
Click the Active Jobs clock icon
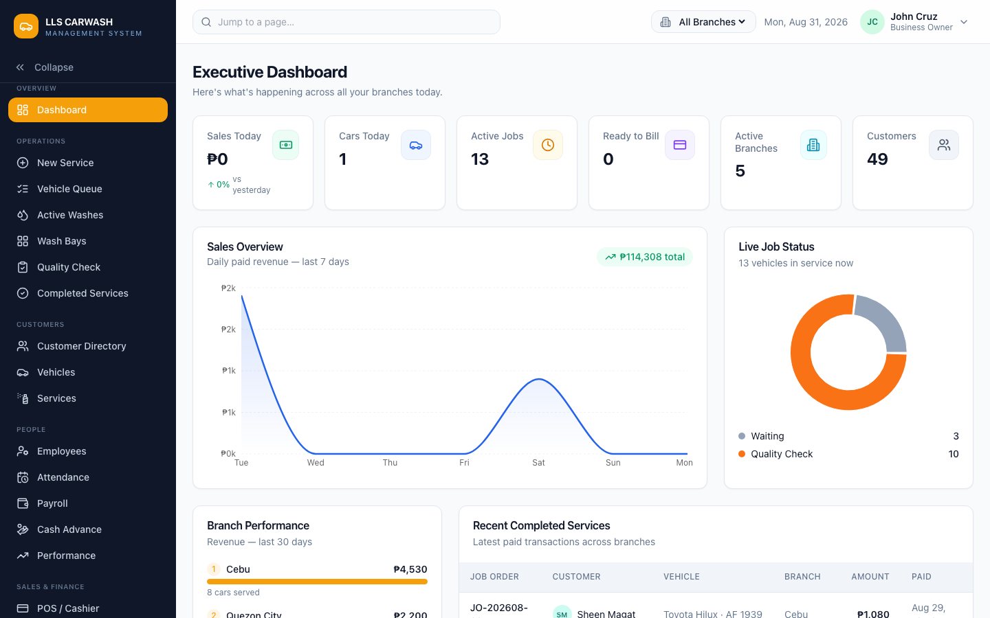(x=548, y=145)
